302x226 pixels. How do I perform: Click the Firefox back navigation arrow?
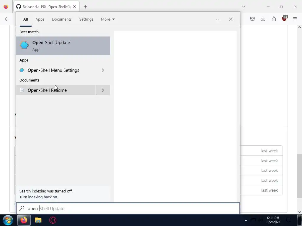7,19
